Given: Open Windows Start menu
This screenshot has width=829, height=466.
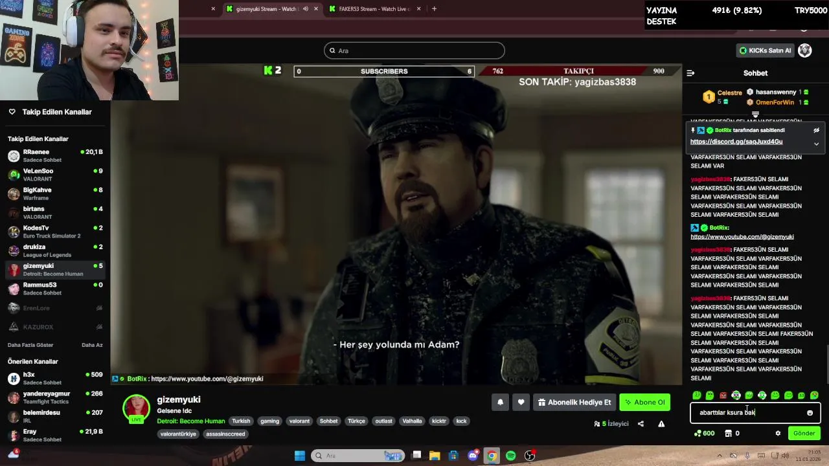Looking at the screenshot, I should [300, 456].
